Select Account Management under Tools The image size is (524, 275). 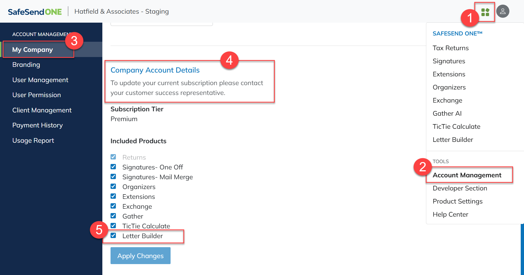pyautogui.click(x=467, y=175)
